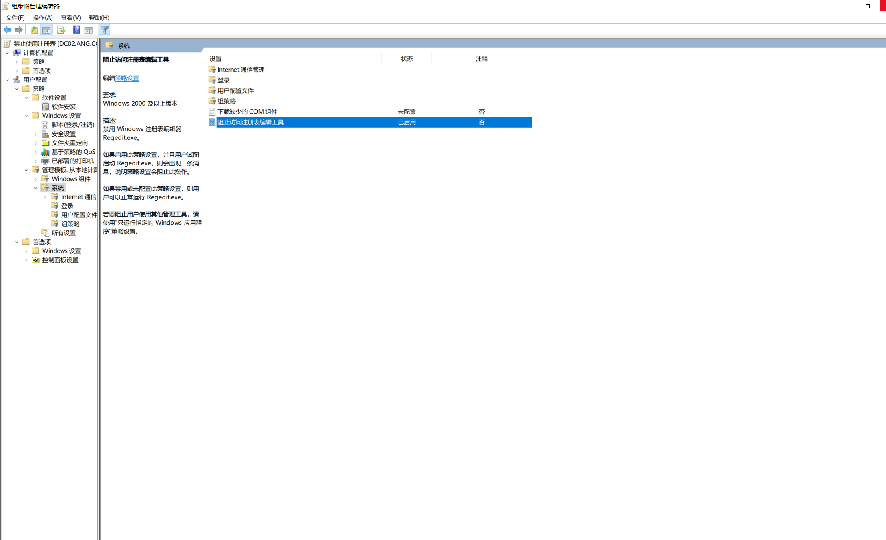Sort list by 状态 column header

[x=407, y=59]
